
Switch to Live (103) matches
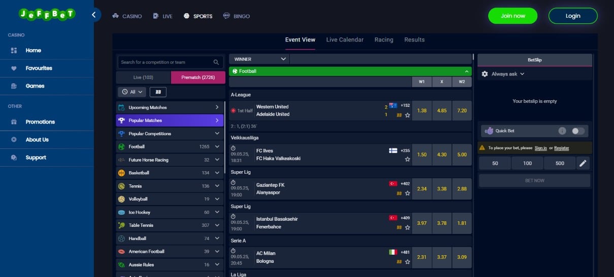tap(143, 77)
